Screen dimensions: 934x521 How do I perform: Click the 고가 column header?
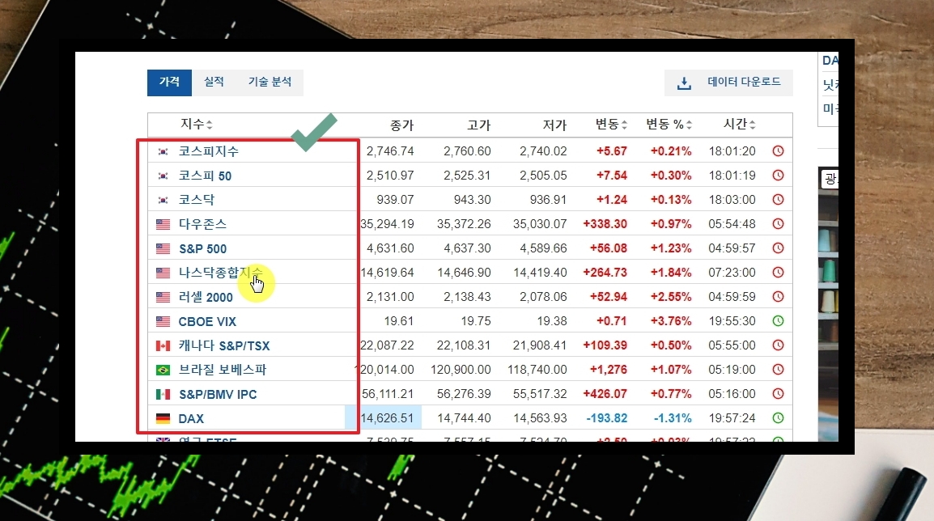click(x=479, y=125)
